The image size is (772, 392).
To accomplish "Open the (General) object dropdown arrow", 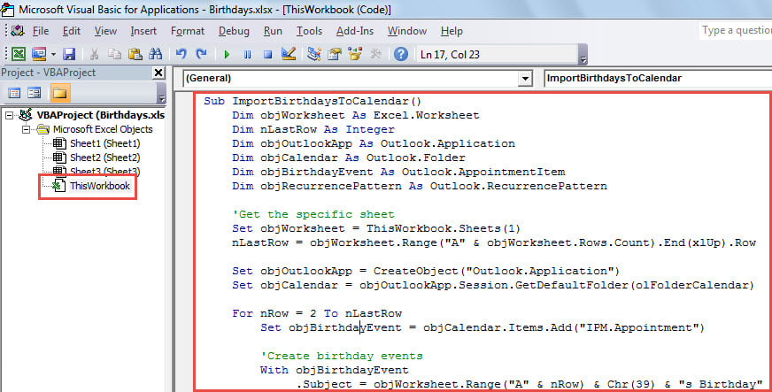I will (525, 79).
